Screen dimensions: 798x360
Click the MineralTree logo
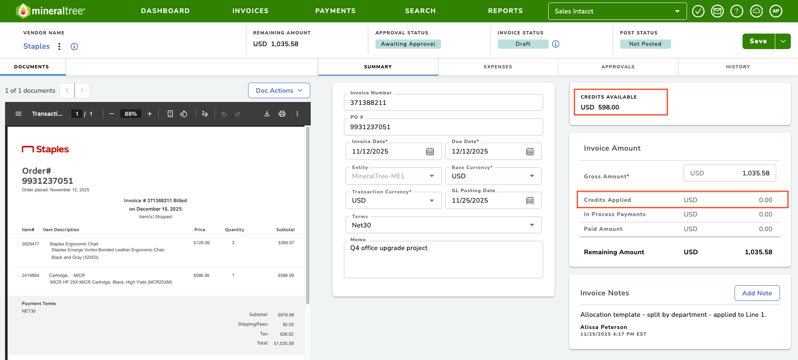[50, 11]
